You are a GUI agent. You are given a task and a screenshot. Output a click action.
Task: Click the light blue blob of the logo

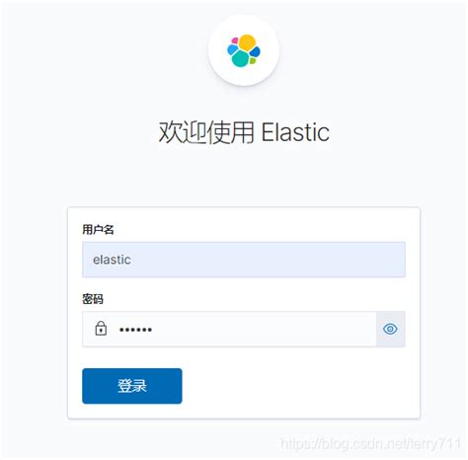(x=233, y=49)
